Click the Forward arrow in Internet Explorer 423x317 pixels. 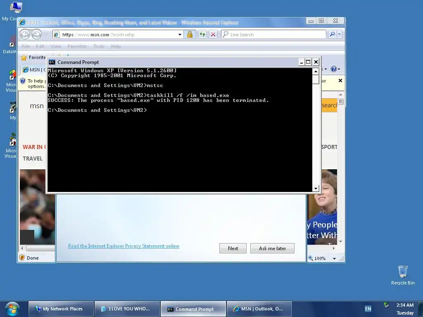[36, 35]
